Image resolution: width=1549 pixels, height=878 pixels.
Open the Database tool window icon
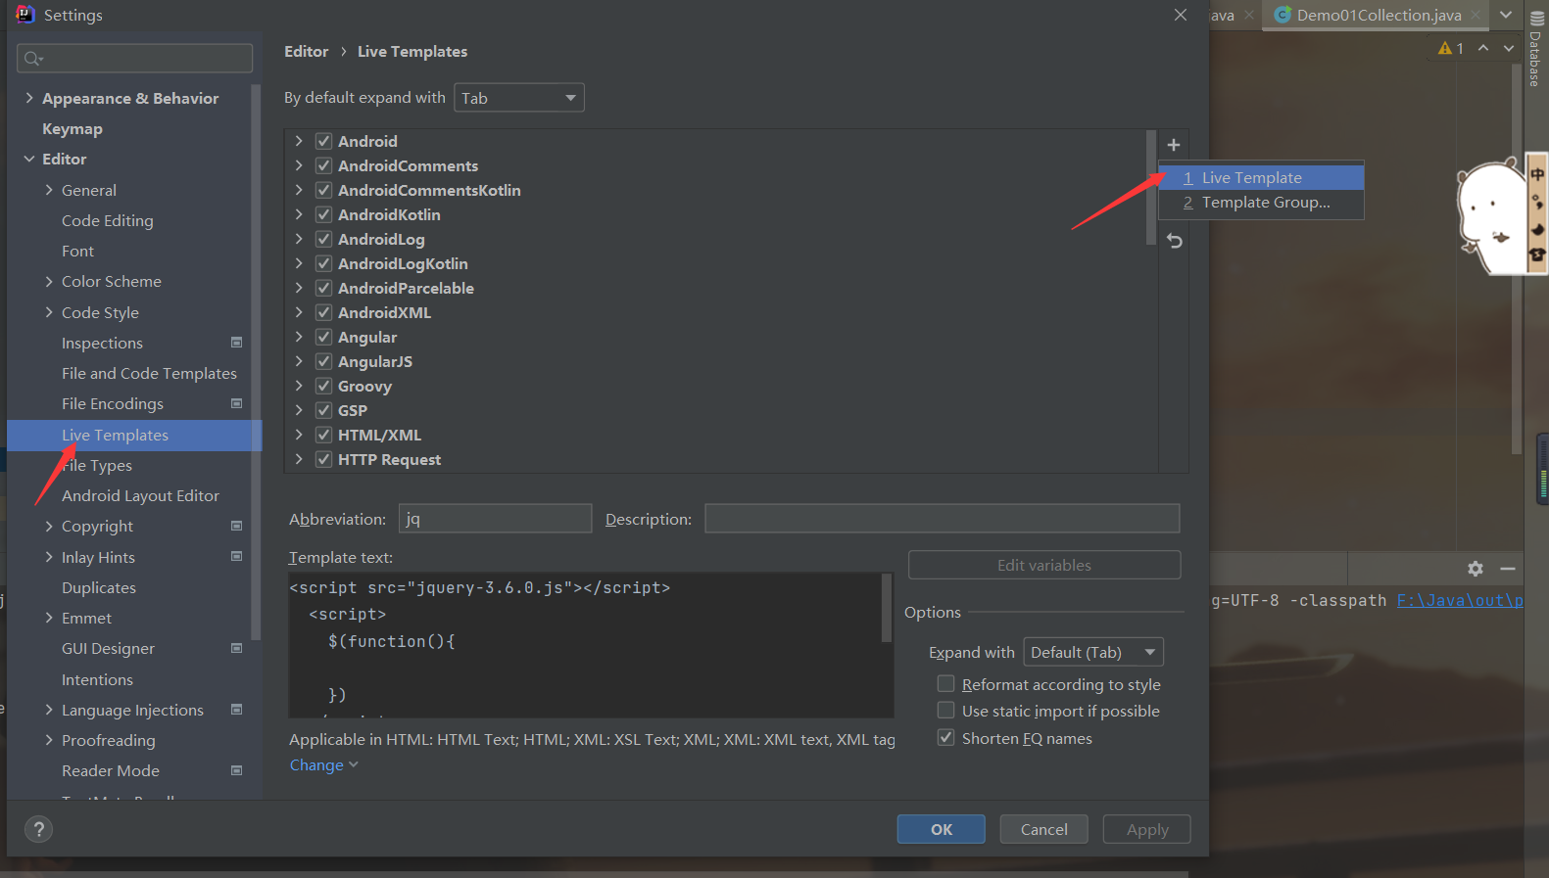pyautogui.click(x=1536, y=19)
